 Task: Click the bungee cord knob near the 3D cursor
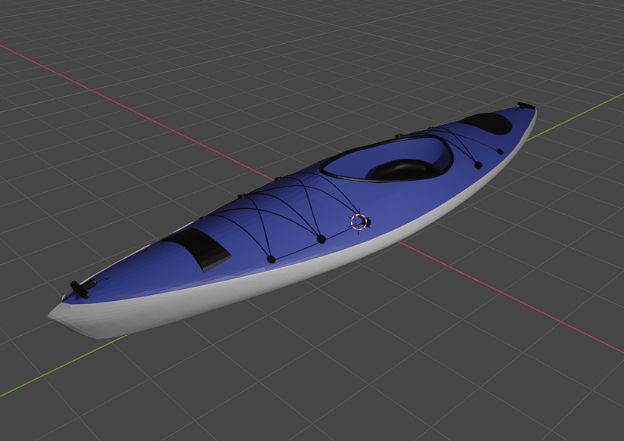368,222
